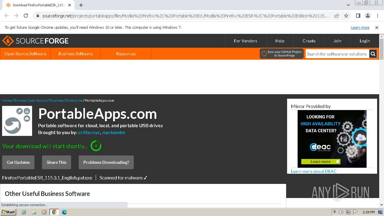Open Microsoft Edge from the taskbar
Viewport: 384px width, 216px height.
click(x=64, y=212)
